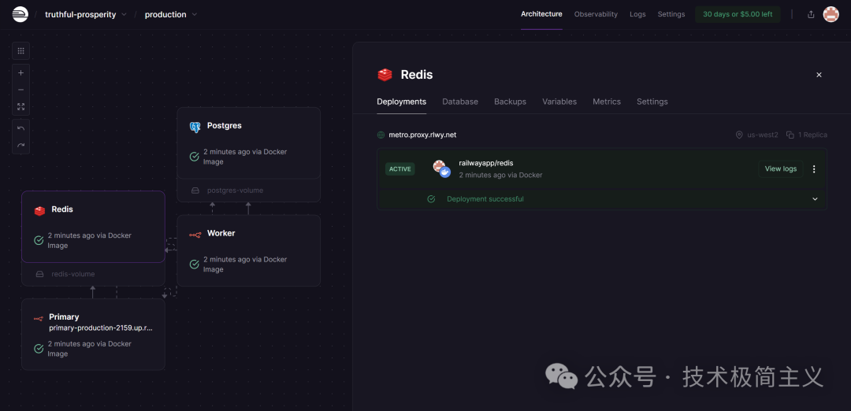The height and width of the screenshot is (411, 851).
Task: Click the View logs button
Action: [x=780, y=168]
